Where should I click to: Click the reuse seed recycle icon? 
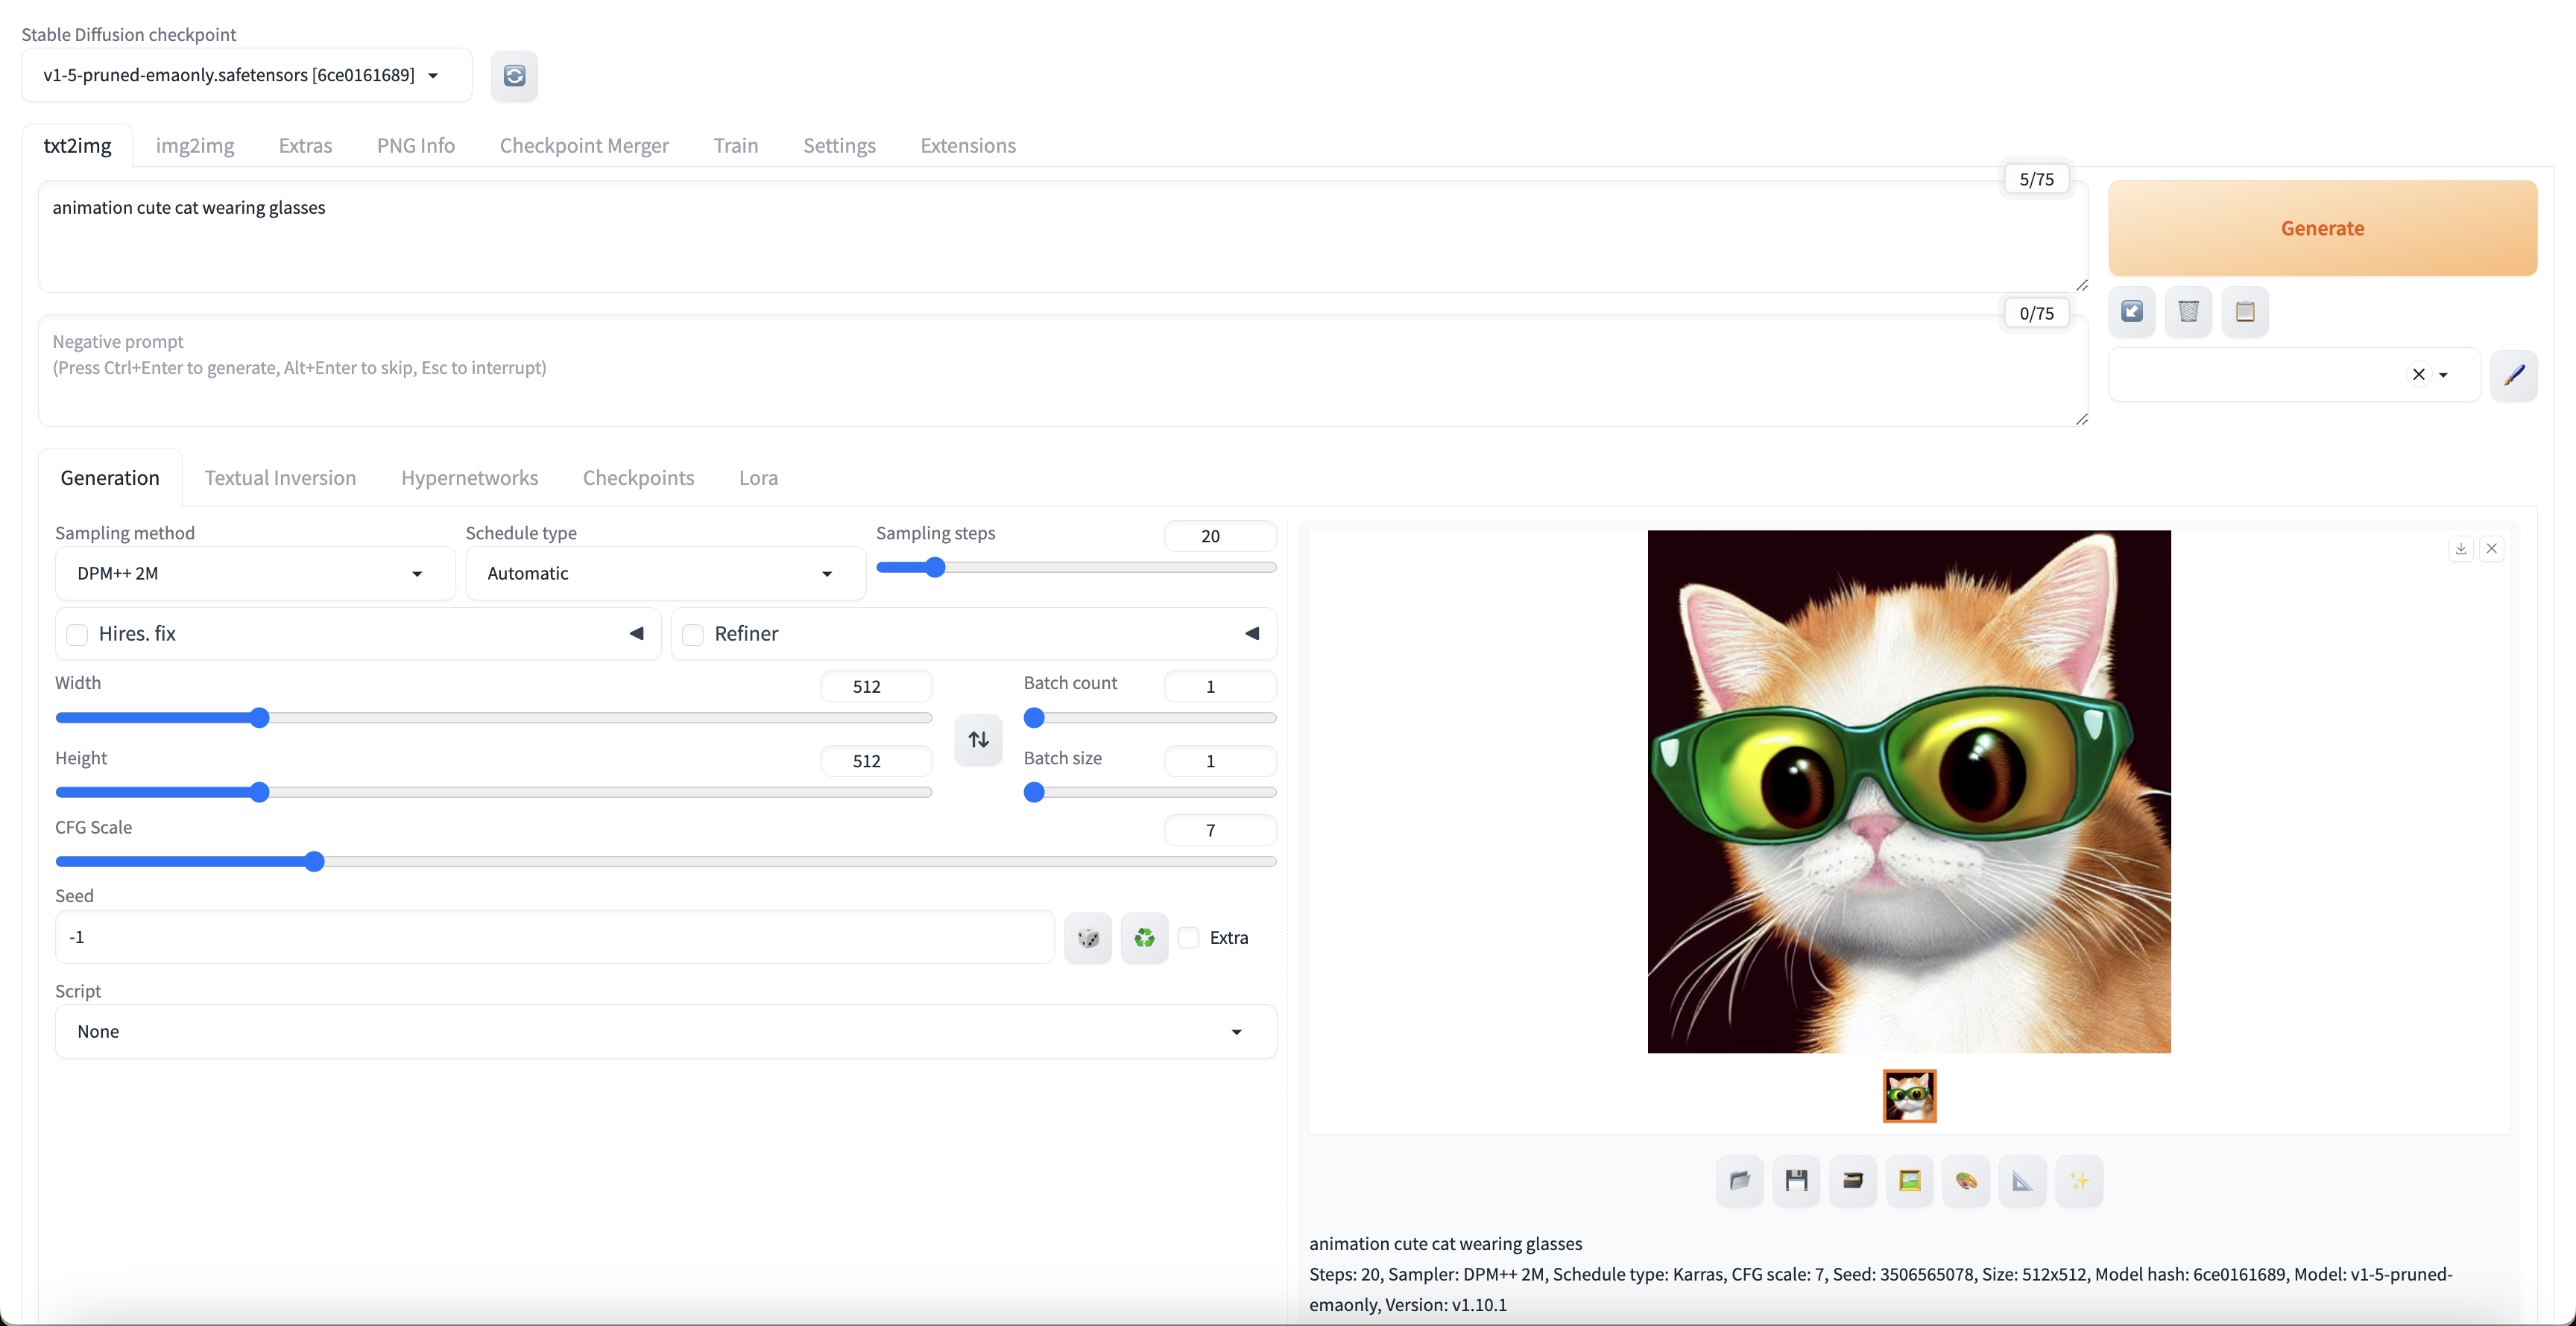pos(1144,937)
